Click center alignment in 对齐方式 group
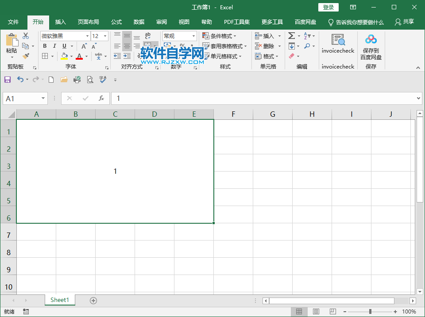 pyautogui.click(x=127, y=46)
